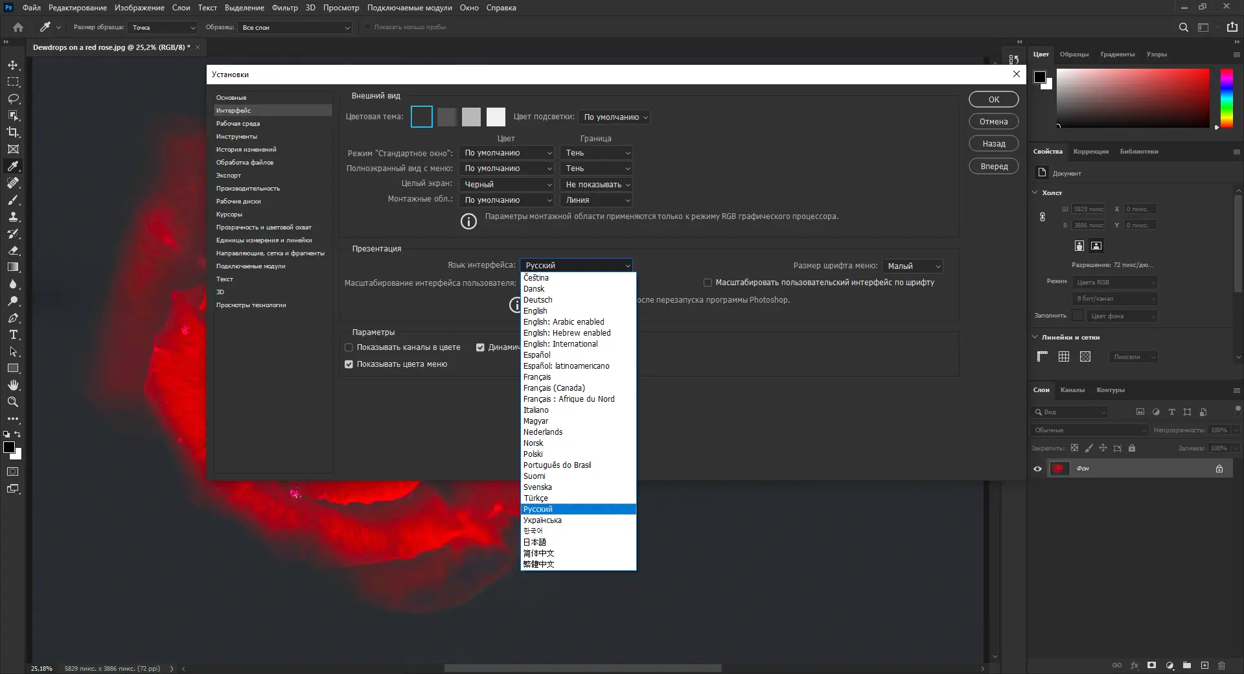Select the lightest color theme swatch
The height and width of the screenshot is (674, 1244).
click(496, 117)
